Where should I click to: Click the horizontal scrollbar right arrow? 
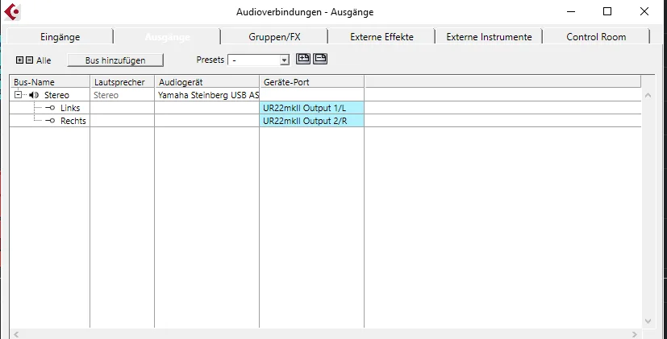[634, 334]
